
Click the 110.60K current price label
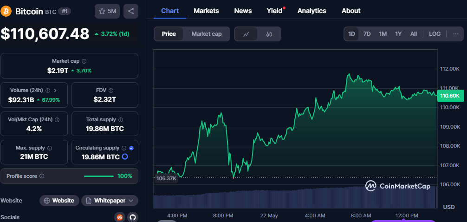tap(450, 96)
